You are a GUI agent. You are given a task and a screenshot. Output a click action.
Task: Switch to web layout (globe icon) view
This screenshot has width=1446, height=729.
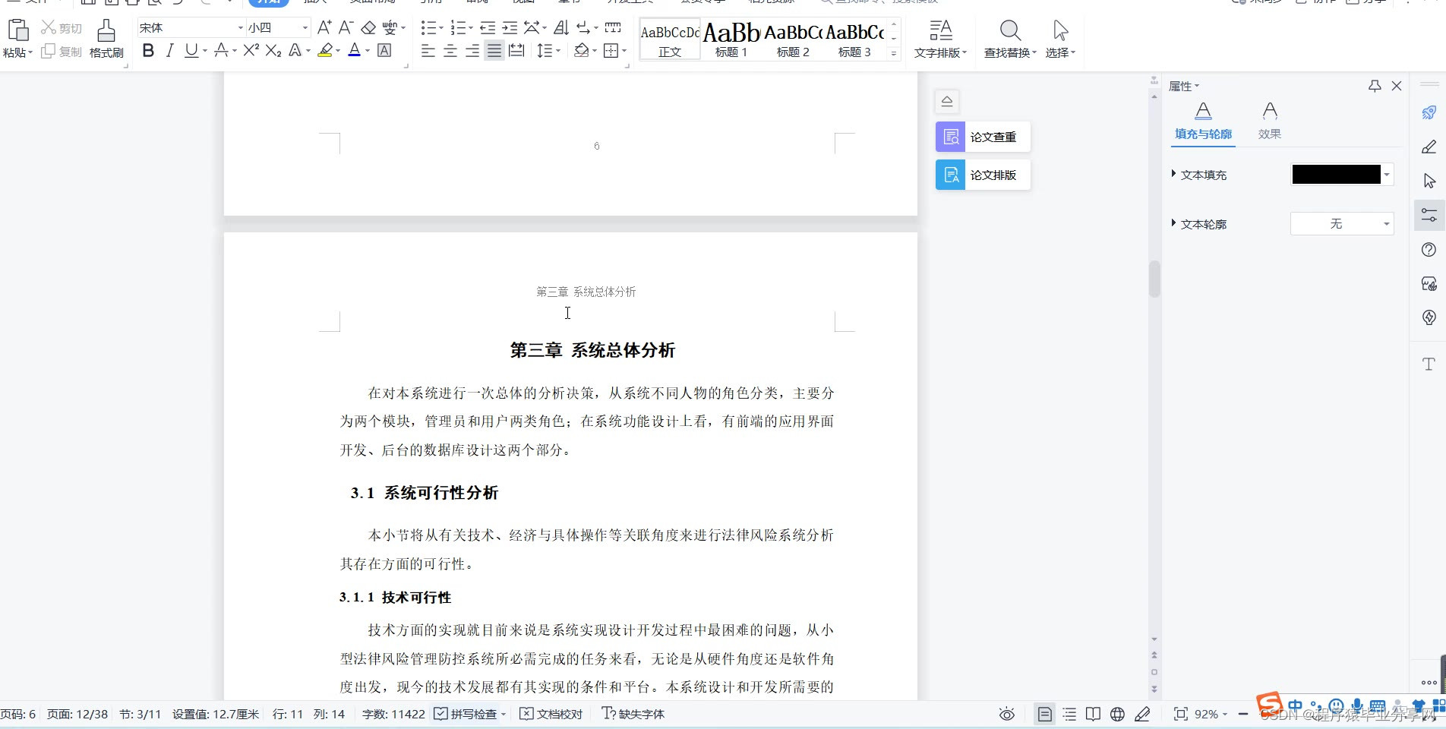[1117, 714]
